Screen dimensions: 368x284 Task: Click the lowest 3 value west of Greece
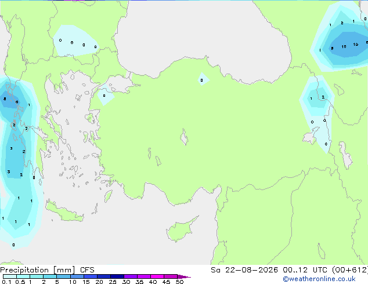coord(9,172)
